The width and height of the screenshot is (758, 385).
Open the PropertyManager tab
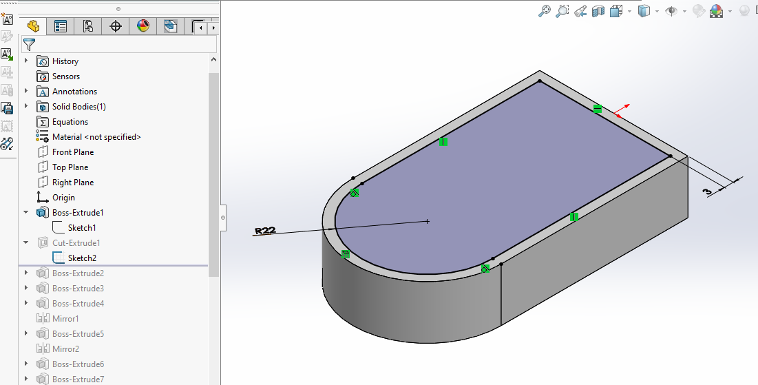point(61,27)
